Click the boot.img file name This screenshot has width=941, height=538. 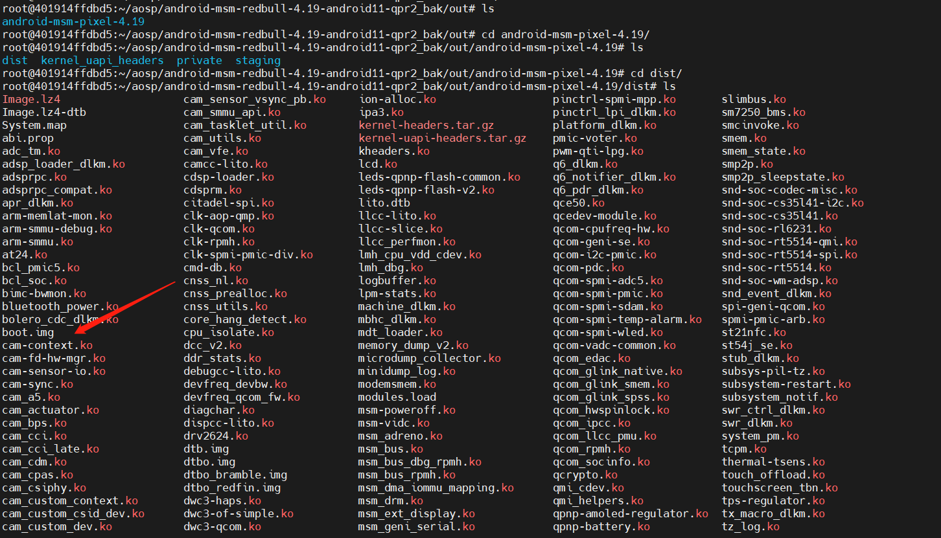tap(28, 332)
